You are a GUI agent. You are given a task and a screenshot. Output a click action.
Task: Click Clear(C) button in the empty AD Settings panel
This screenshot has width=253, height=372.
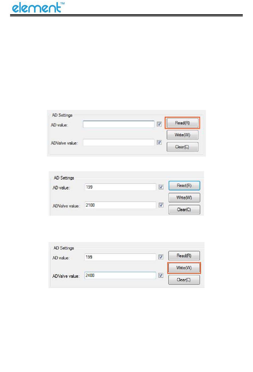182,147
